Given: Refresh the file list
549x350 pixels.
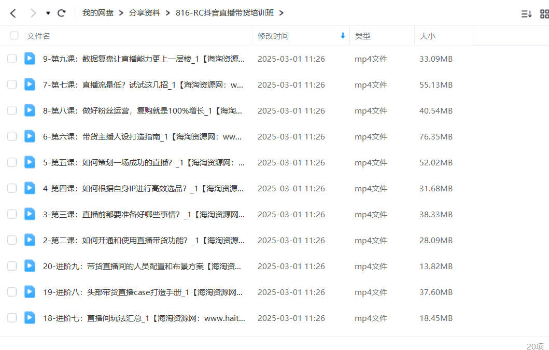Looking at the screenshot, I should tap(62, 13).
